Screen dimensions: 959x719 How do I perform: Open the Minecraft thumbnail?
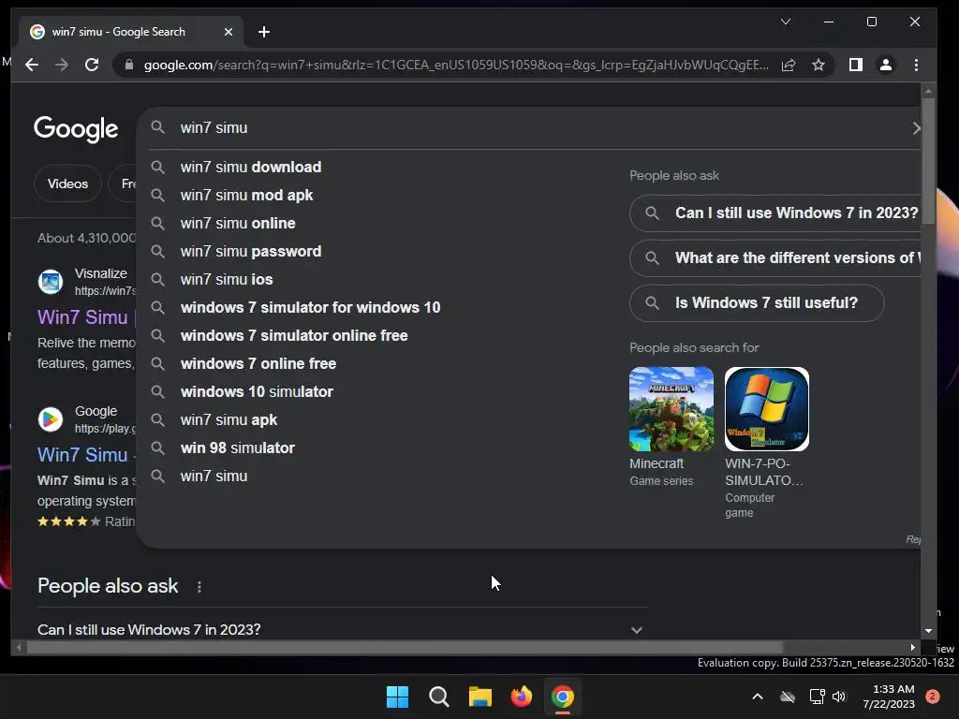671,409
